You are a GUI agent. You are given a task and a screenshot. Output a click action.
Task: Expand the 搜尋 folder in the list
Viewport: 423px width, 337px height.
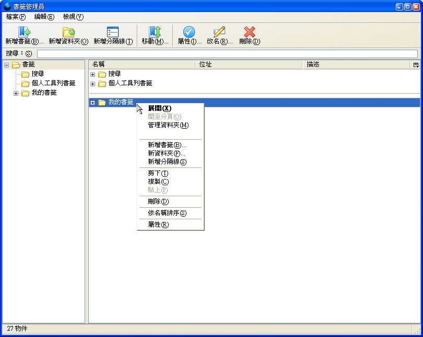tap(93, 74)
